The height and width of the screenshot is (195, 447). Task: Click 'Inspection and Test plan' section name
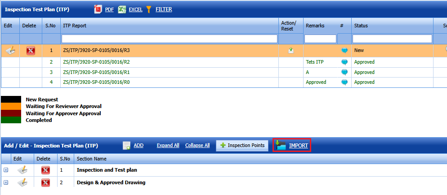pyautogui.click(x=107, y=170)
